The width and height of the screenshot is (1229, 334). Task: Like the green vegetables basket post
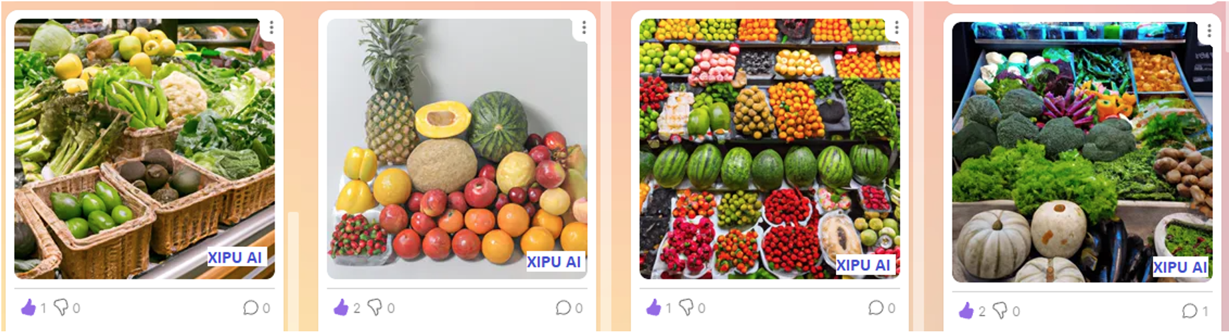[28, 307]
